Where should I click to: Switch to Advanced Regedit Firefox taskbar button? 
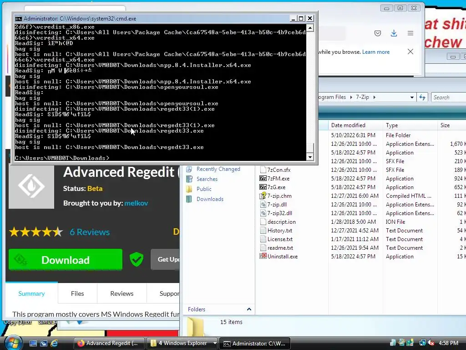[109, 343]
